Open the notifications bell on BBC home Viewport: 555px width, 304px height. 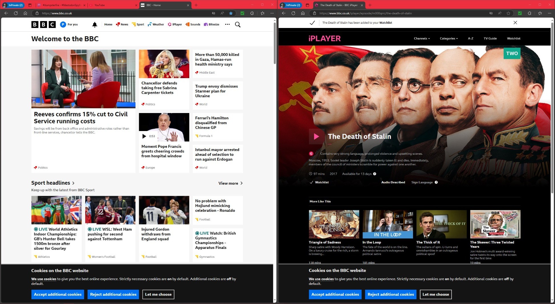[x=95, y=25]
